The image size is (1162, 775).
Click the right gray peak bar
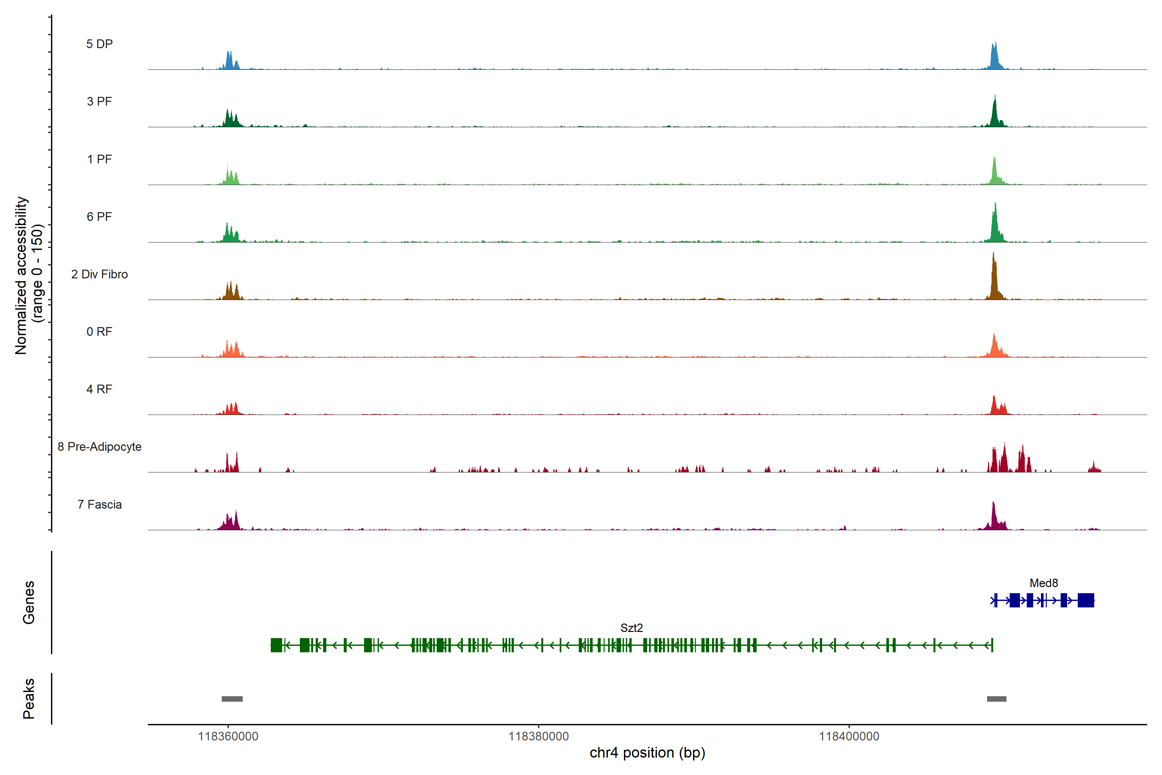coord(996,699)
